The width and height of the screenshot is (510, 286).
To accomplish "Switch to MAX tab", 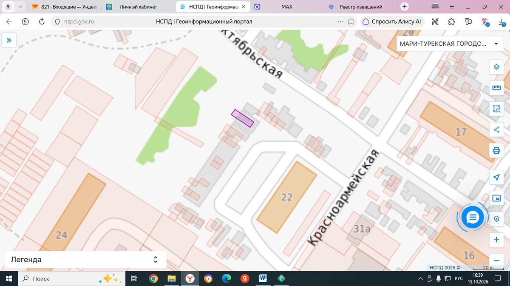I will (286, 7).
